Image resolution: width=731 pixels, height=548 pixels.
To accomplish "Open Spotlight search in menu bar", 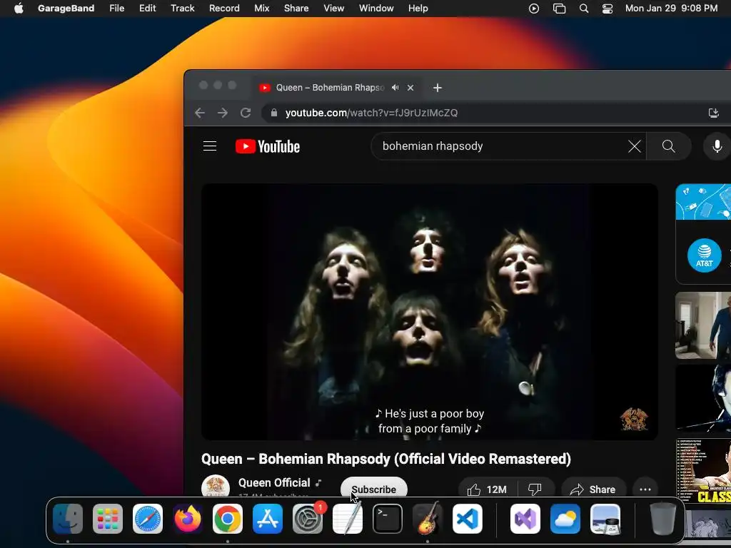I will coord(584,9).
